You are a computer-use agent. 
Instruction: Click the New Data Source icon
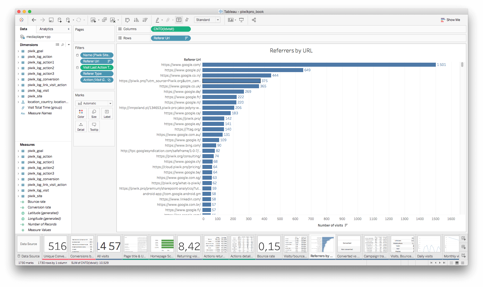tap(60, 20)
